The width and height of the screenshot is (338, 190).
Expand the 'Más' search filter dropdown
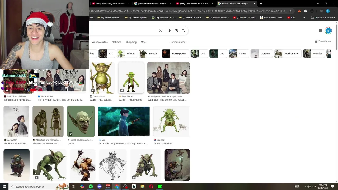coord(144,42)
